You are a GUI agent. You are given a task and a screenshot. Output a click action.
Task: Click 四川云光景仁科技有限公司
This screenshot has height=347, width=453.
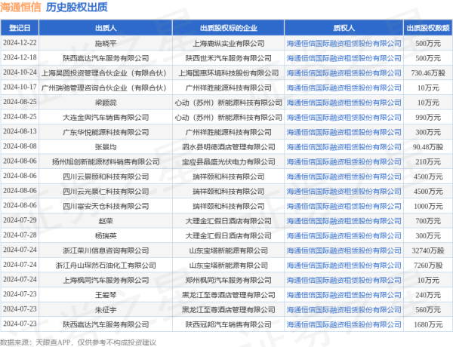[106, 192]
